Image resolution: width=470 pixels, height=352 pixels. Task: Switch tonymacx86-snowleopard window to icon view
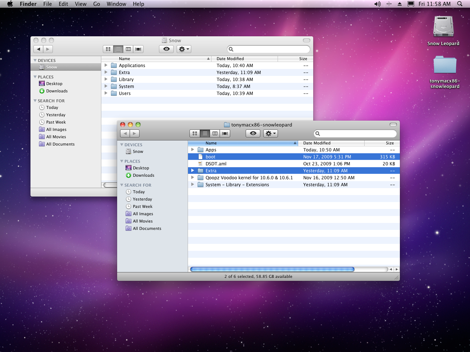coord(195,133)
